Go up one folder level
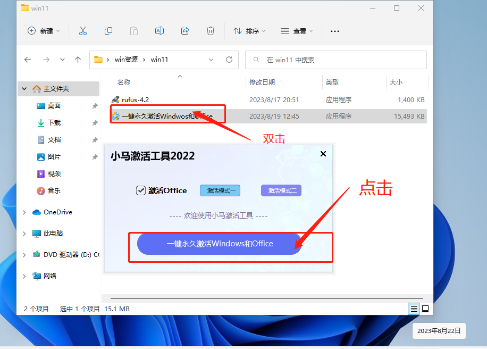This screenshot has width=487, height=349. click(78, 60)
